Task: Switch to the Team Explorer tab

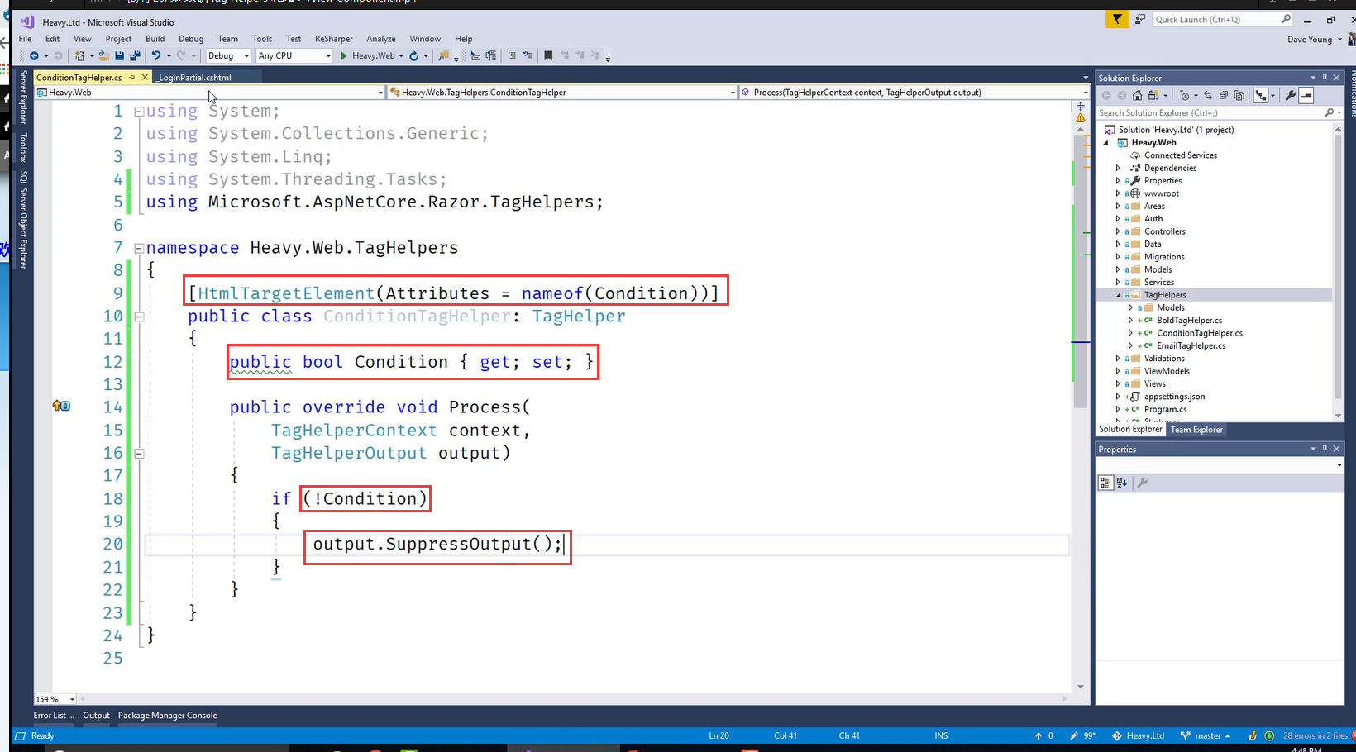Action: [x=1196, y=430]
